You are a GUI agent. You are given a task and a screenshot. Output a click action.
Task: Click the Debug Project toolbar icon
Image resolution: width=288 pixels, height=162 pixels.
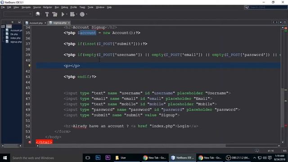point(72,14)
